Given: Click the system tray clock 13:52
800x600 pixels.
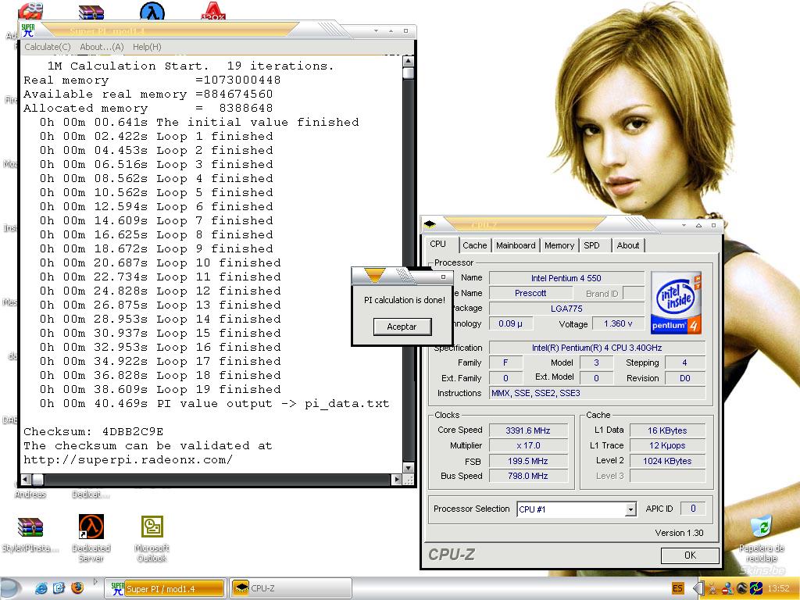Looking at the screenshot, I should pyautogui.click(x=779, y=588).
